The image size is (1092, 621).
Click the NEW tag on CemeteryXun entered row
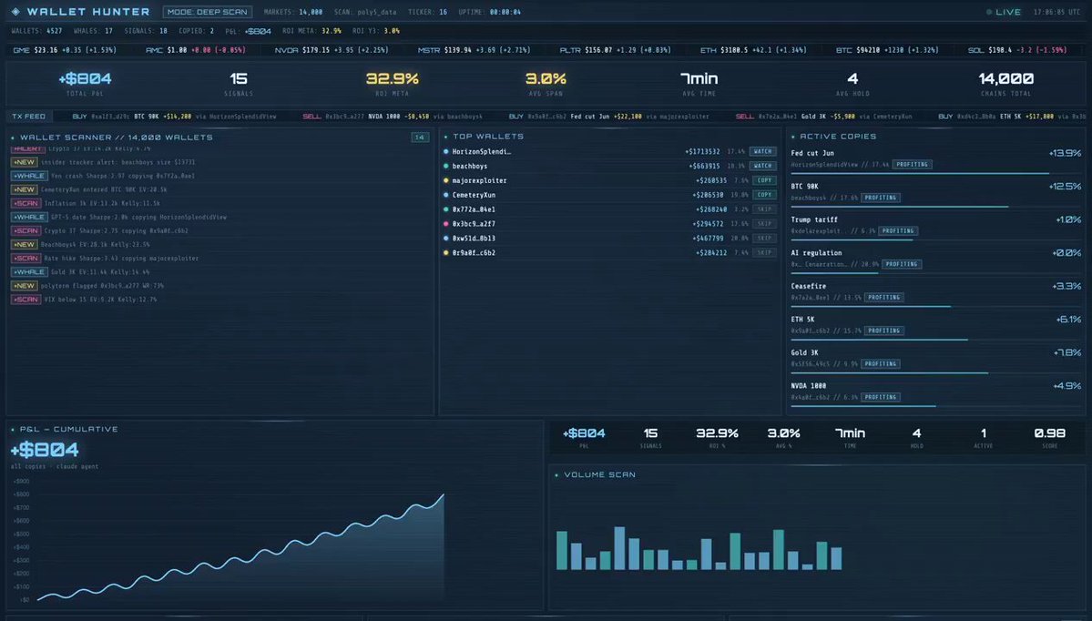(x=24, y=189)
